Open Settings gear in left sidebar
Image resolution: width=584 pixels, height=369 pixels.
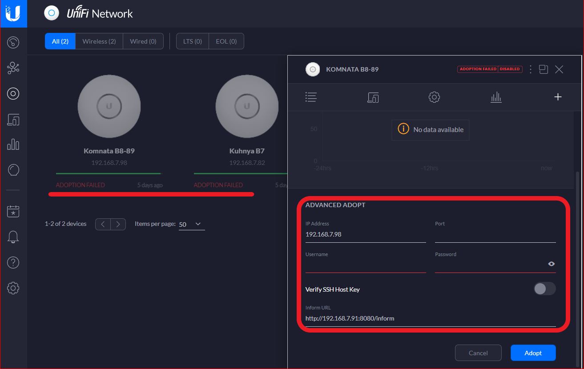point(13,288)
